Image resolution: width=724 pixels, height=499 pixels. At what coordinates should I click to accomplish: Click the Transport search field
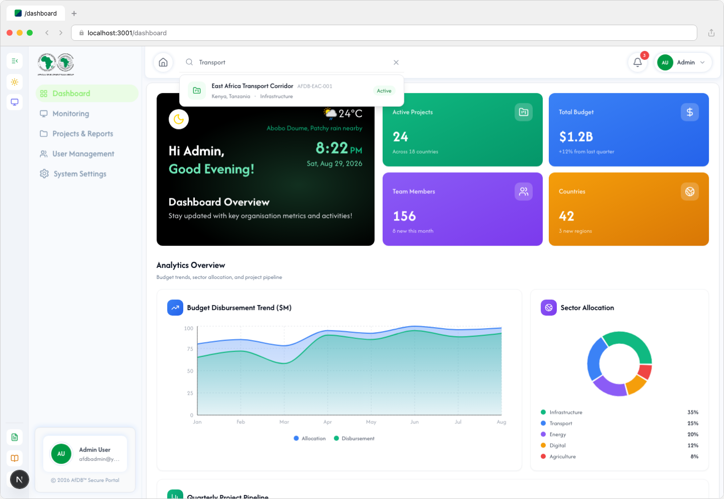pyautogui.click(x=292, y=62)
